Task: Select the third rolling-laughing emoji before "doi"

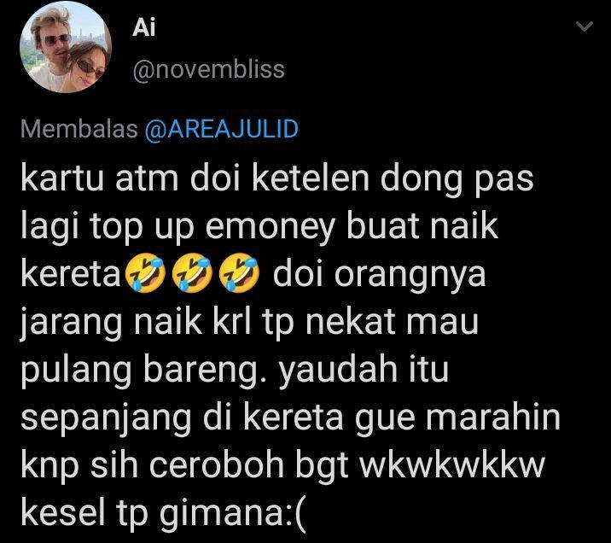Action: point(239,272)
